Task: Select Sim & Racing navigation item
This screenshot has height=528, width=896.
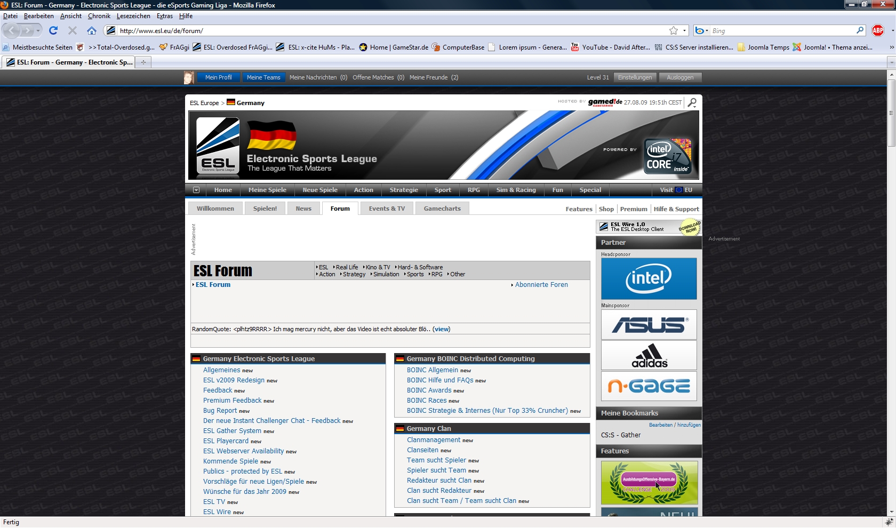Action: click(516, 190)
